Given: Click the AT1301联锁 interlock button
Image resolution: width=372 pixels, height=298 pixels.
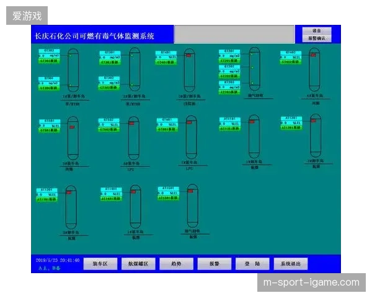Looking at the screenshot, I should click(46, 199).
